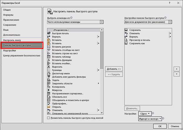The image size is (183, 130).
Task: Open the Язык settings category
Action: 6,30
